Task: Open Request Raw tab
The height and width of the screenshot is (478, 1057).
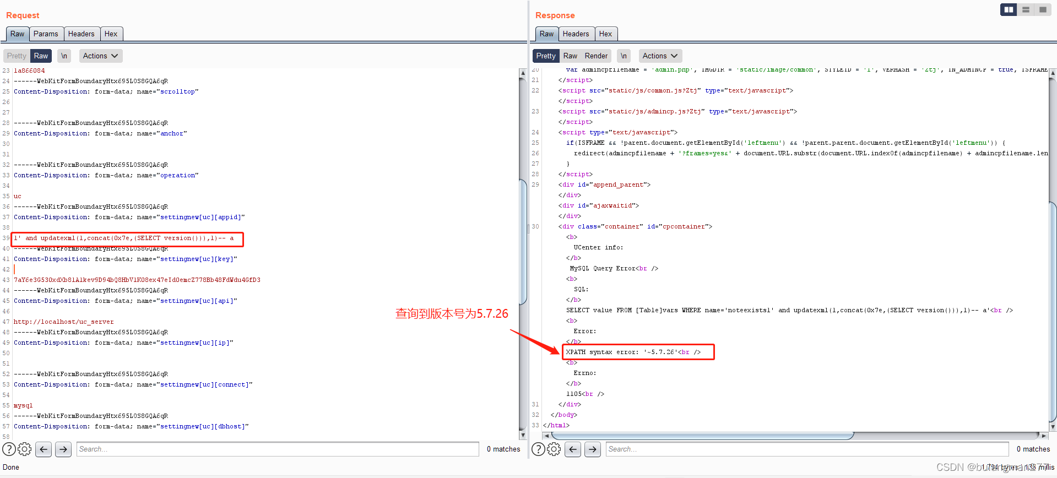Action: [17, 34]
